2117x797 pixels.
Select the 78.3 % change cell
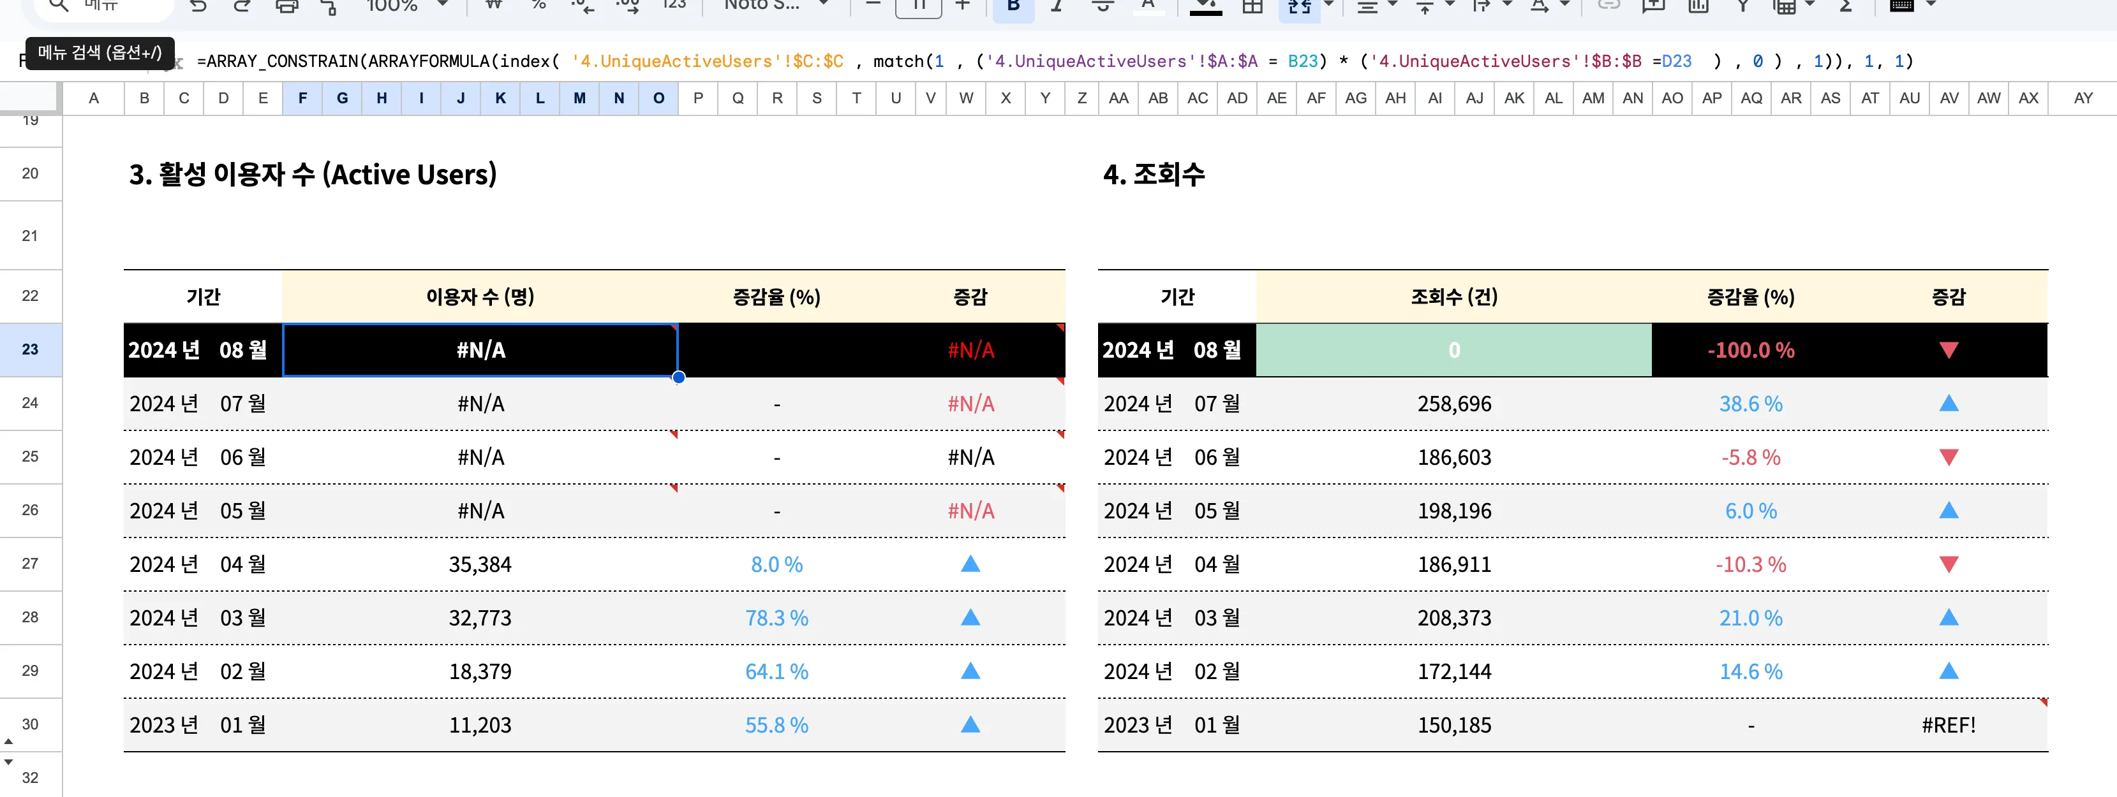[776, 618]
